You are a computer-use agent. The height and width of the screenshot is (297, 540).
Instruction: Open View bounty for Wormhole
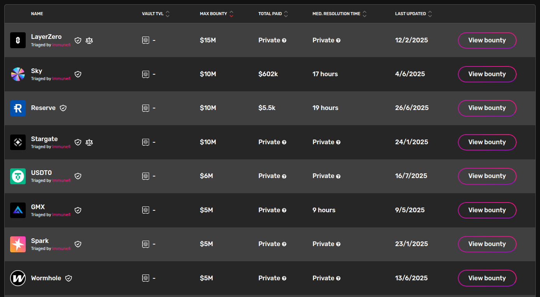pos(487,278)
